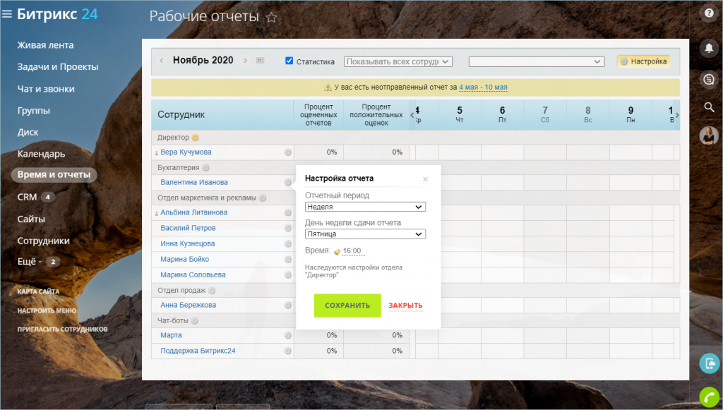Open Живая лента in left menu
This screenshot has height=410, width=723.
click(x=46, y=45)
